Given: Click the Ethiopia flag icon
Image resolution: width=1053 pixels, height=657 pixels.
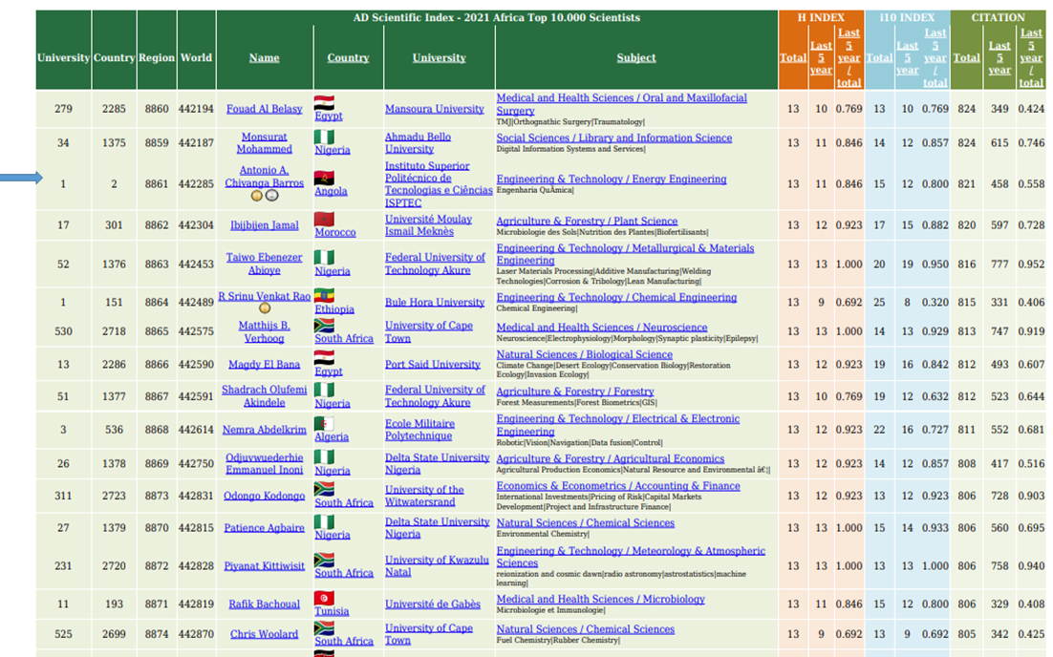Looking at the screenshot, I should click(x=324, y=296).
